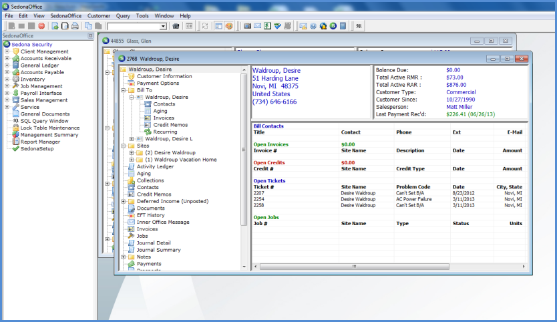Open the Customer menu

tap(99, 16)
